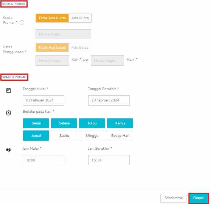Toggle off the Jumat day button
The width and height of the screenshot is (210, 204).
point(36,136)
